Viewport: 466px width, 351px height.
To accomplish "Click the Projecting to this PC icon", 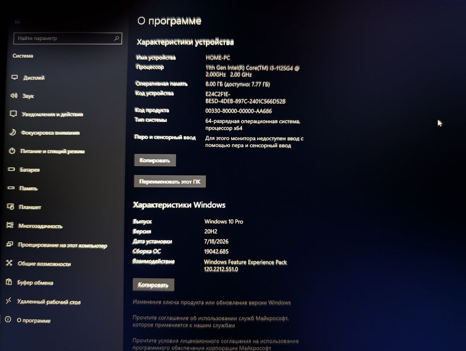I will [10, 244].
